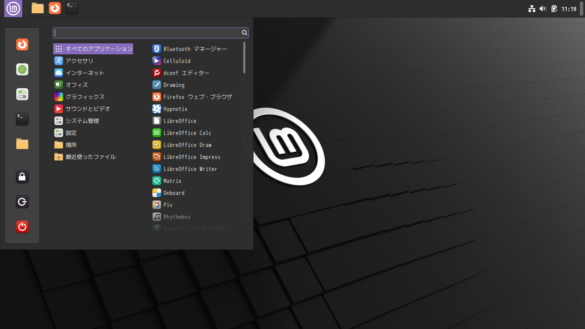Click the volume speaker tray icon
Viewport: 585px width, 329px height.
click(x=543, y=9)
